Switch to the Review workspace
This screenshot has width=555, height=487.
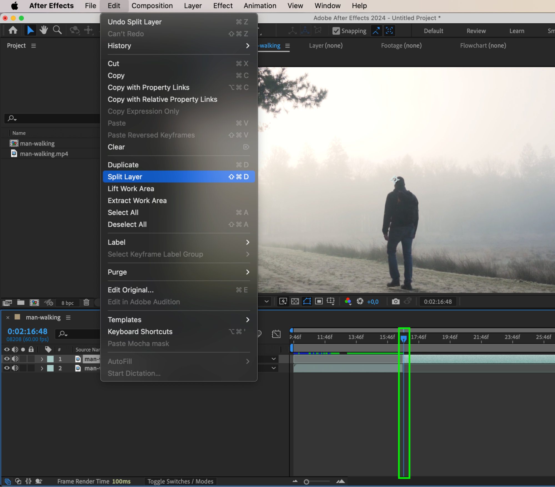point(476,31)
